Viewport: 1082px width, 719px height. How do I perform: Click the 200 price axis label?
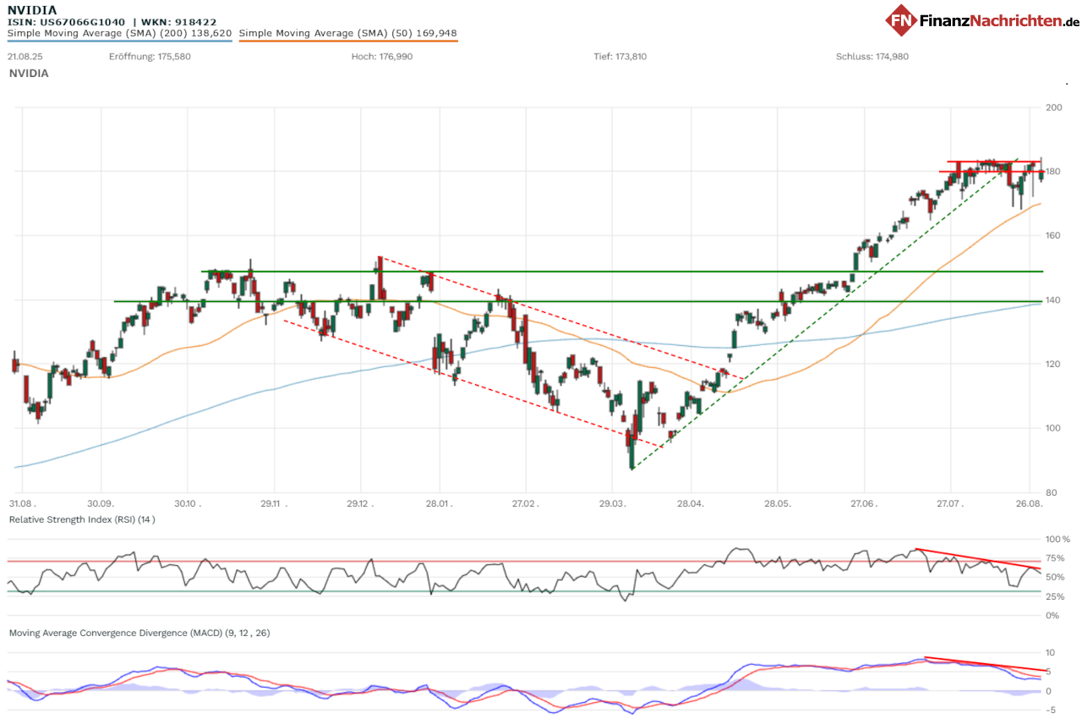click(1053, 107)
